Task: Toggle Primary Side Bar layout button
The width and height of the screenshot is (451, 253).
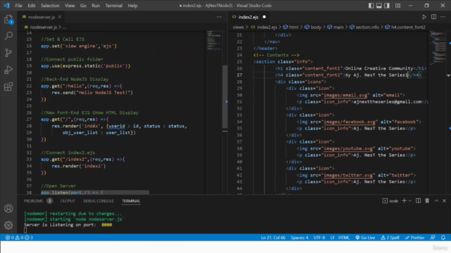Action: (371, 6)
